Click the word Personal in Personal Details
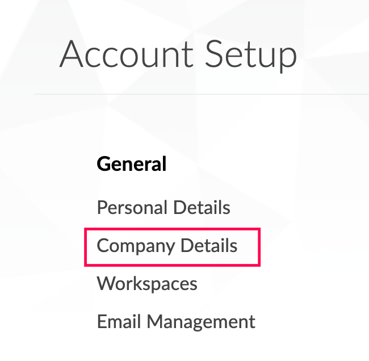This screenshot has height=361, width=369. [132, 207]
